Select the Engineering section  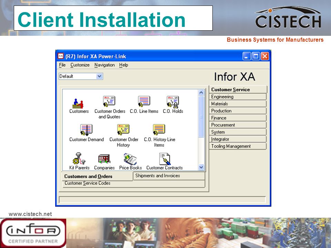pyautogui.click(x=238, y=96)
